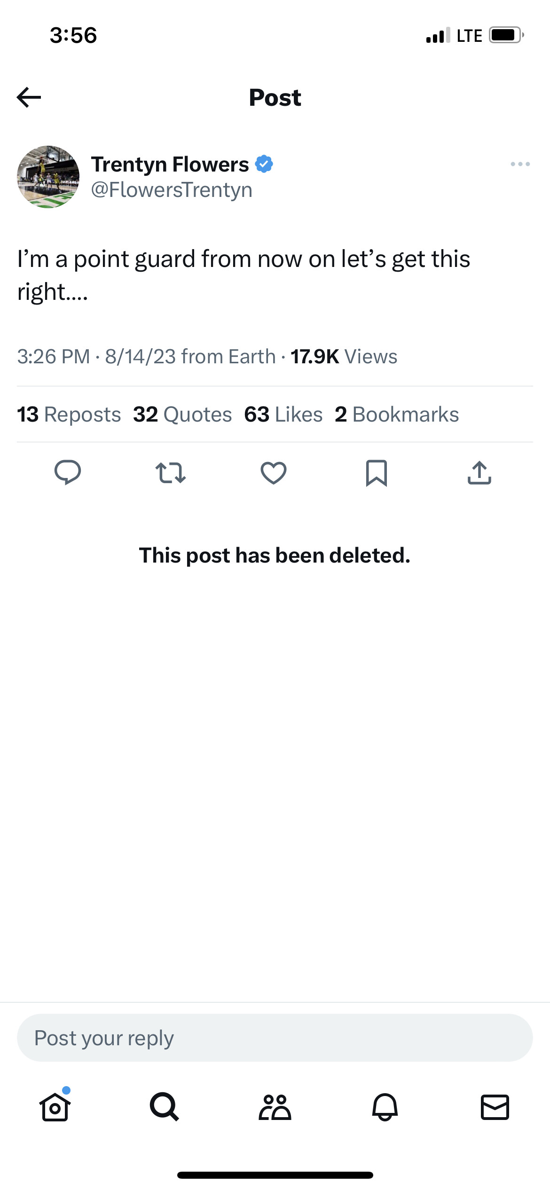Screen dimensions: 550x1190
Task: View the 63 Likes list
Action: click(283, 415)
